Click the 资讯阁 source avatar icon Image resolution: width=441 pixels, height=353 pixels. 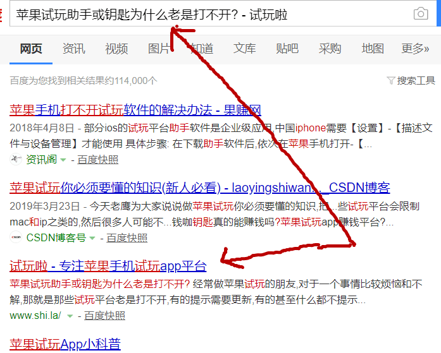pos(16,159)
